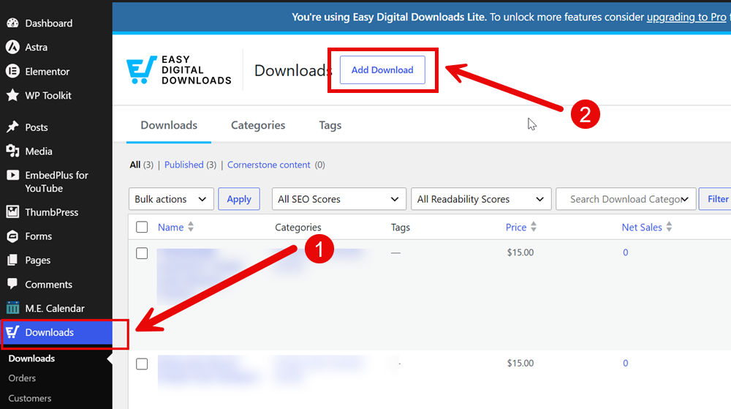Click the Easy Digital Downloads logo
Screen dimensions: 731x409
[x=179, y=70]
